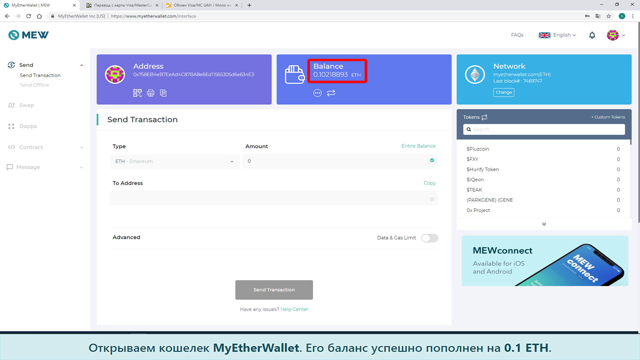Screen dimensions: 640x360
Task: Open the ETH - Ethereum type dropdown
Action: [x=175, y=161]
